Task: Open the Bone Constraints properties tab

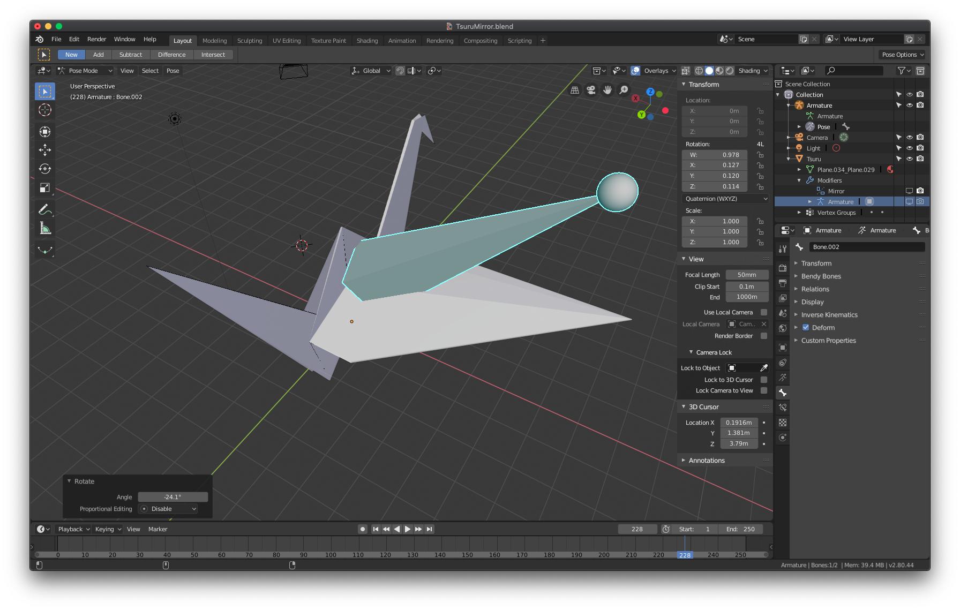Action: click(x=783, y=408)
